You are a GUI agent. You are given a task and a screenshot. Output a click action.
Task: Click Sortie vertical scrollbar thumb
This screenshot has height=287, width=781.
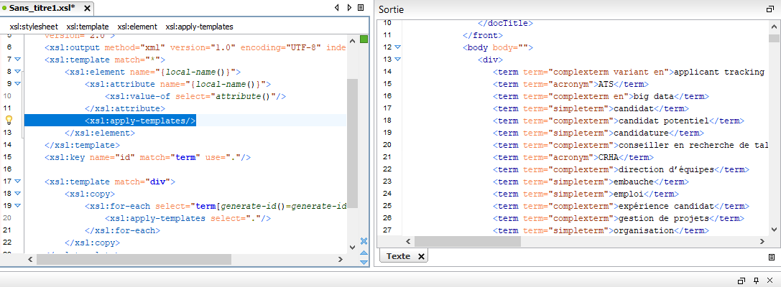pyautogui.click(x=774, y=39)
